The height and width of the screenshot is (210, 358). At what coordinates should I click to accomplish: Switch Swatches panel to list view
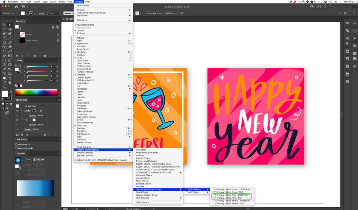53,27
